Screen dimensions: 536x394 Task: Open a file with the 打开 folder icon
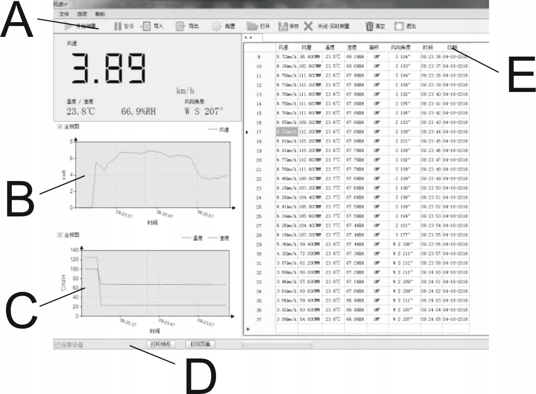[252, 26]
